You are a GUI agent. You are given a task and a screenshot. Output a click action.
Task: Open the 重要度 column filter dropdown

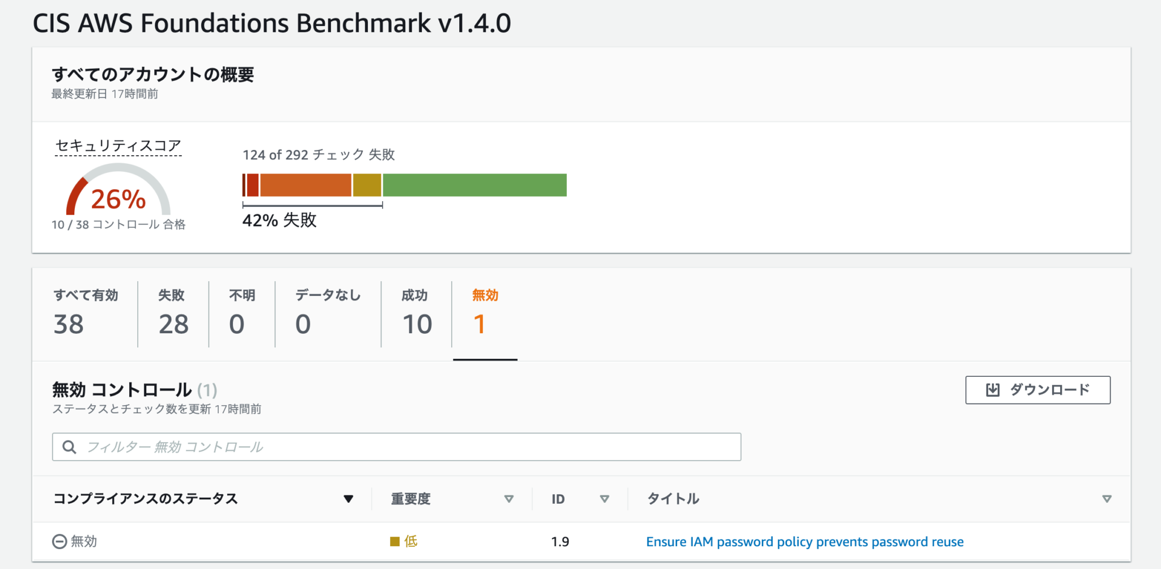tap(509, 499)
